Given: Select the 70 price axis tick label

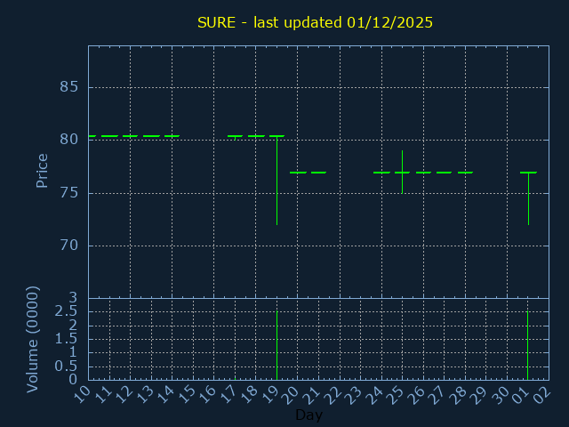Looking at the screenshot, I should pos(69,246).
